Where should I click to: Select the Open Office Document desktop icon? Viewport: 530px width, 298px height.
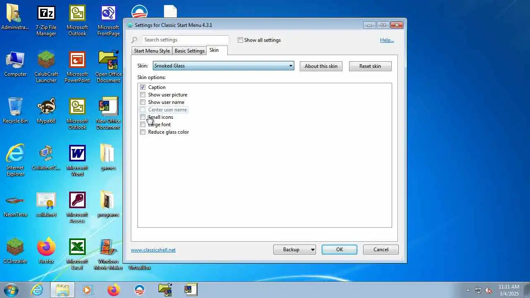pos(108,67)
